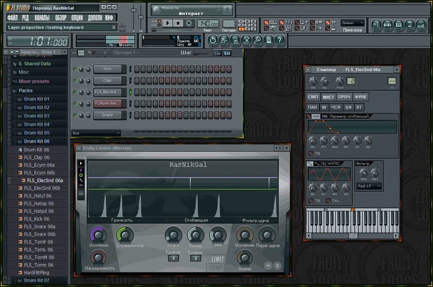Open the ДОПОЛН menu

[x=95, y=18]
